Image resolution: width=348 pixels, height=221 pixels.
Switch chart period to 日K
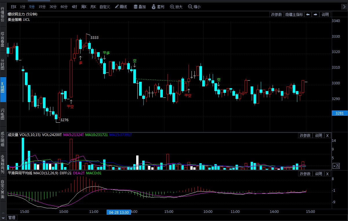click(x=13, y=7)
